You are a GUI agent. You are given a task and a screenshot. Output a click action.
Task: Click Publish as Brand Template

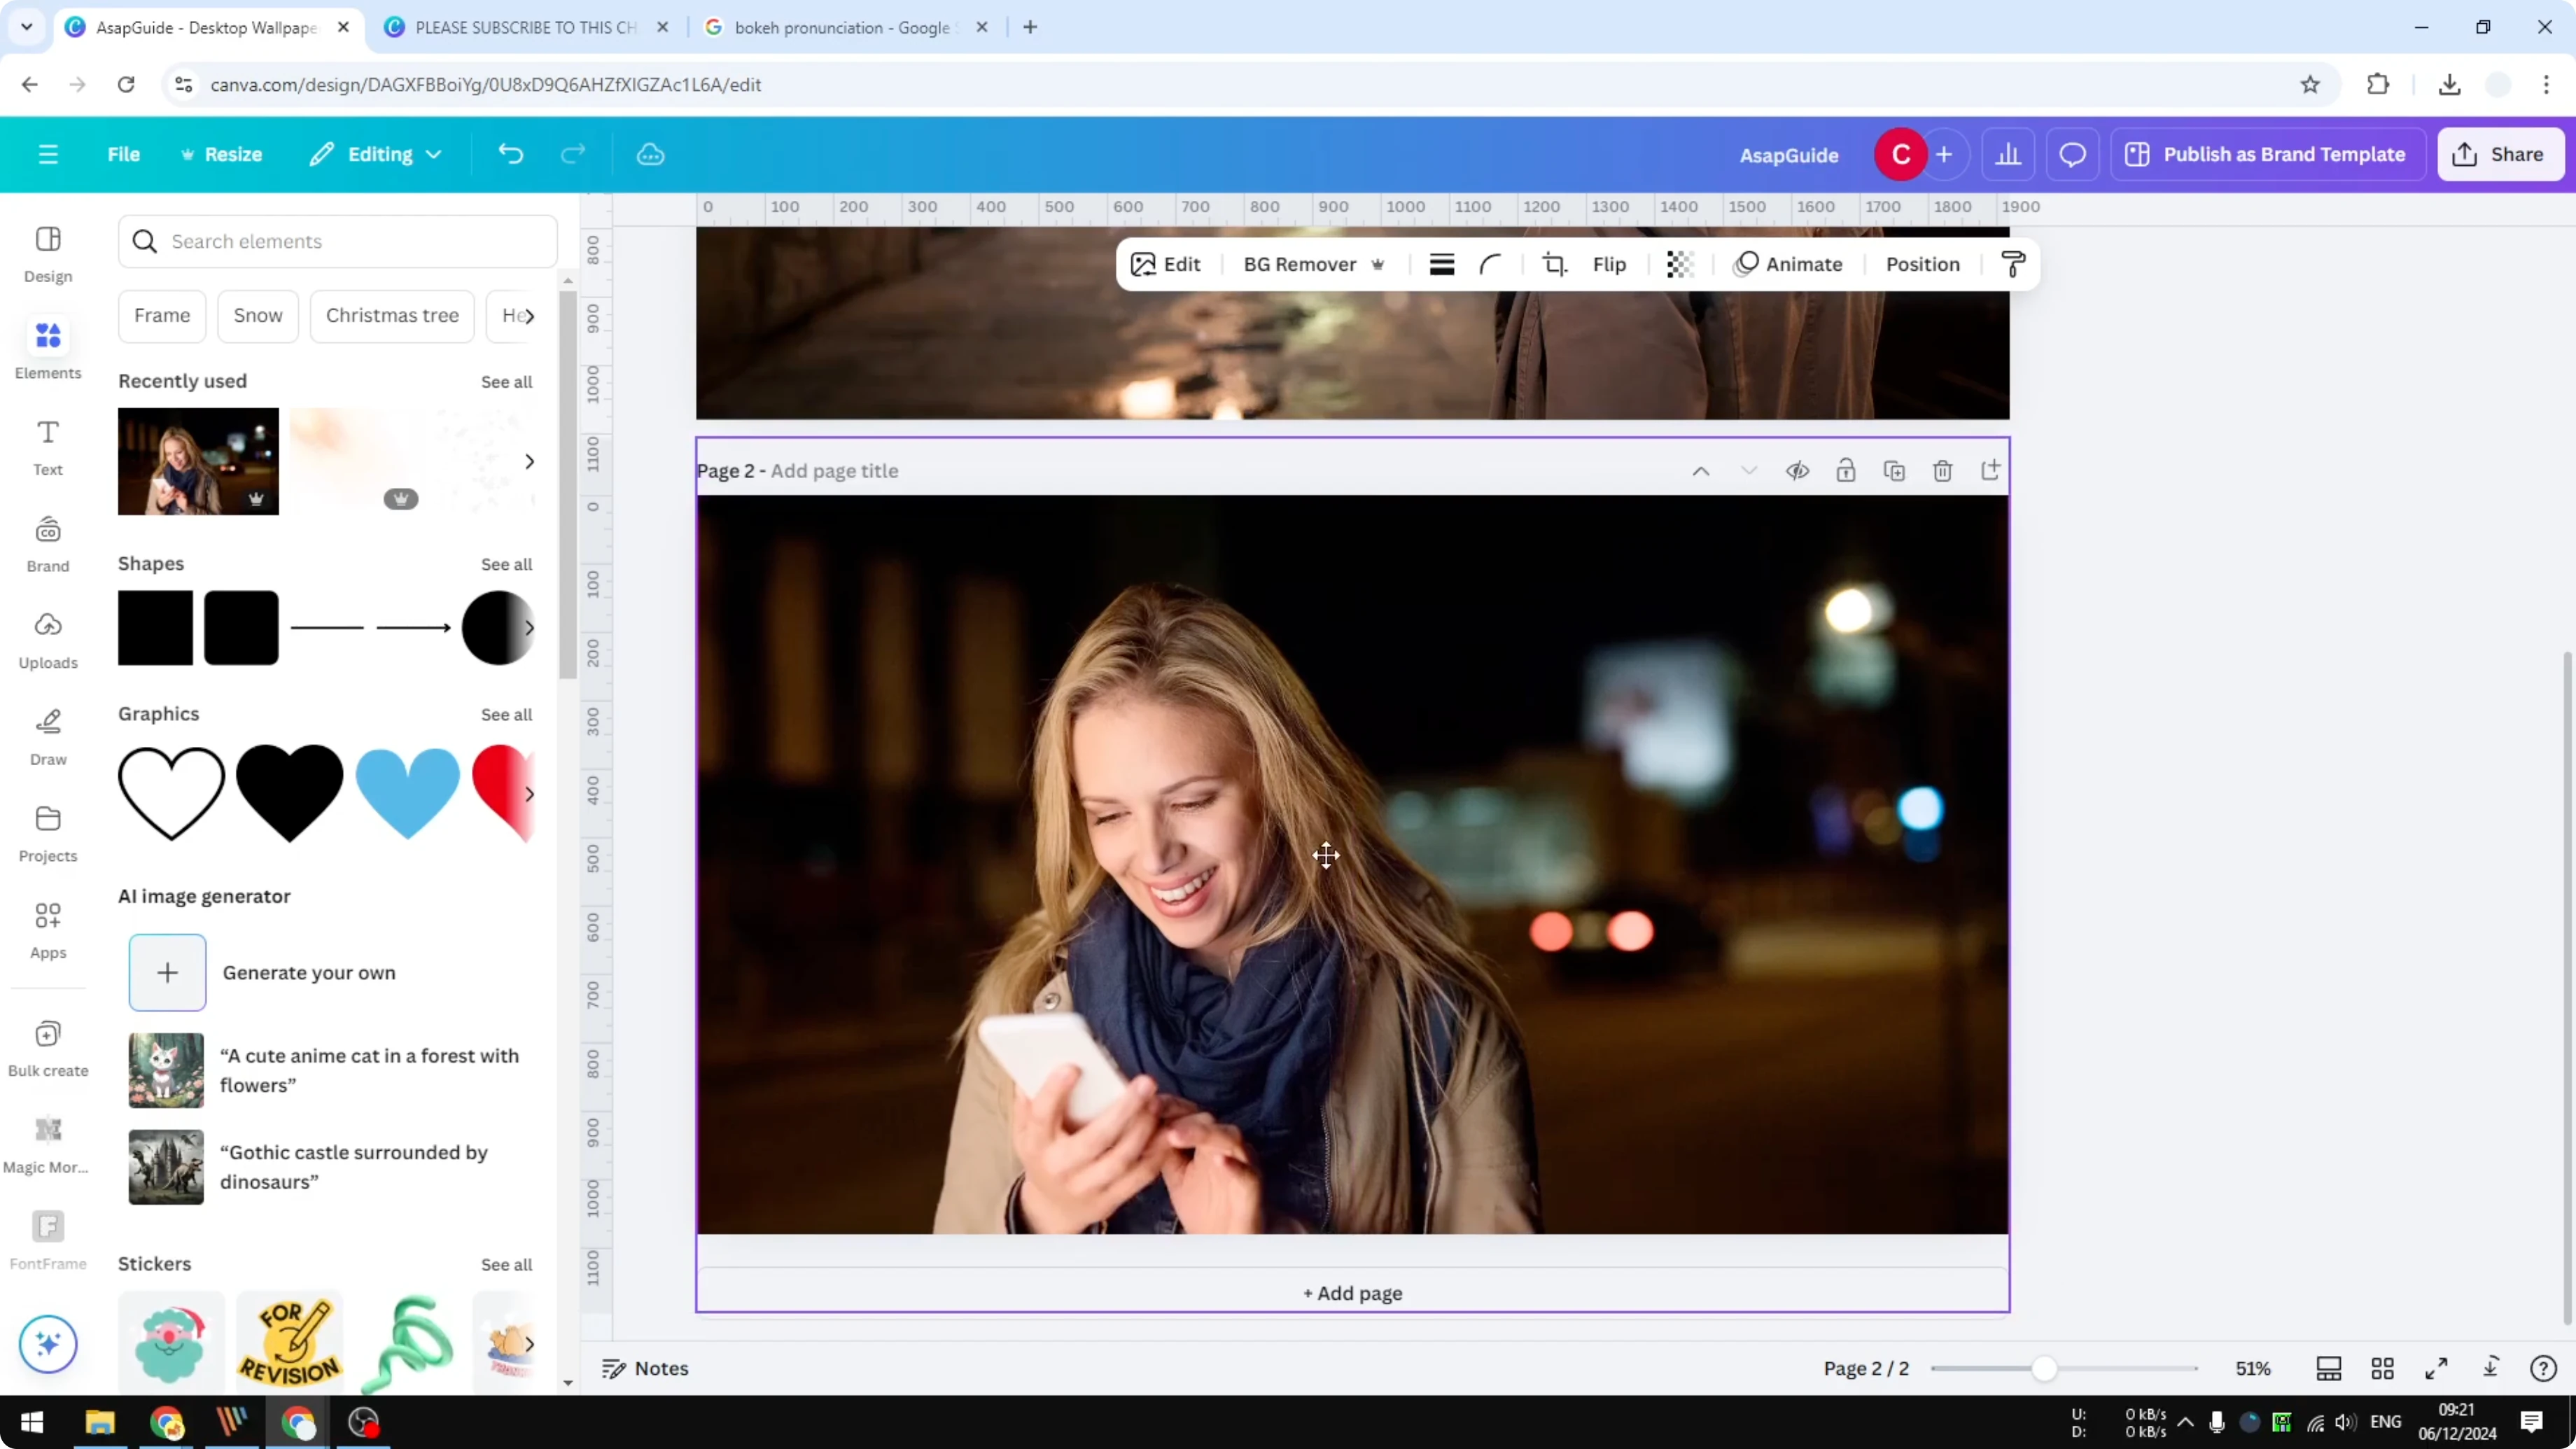point(2267,154)
